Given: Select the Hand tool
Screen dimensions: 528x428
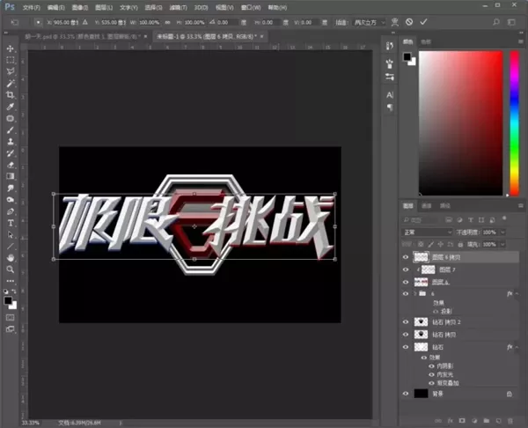Looking at the screenshot, I should click(10, 258).
